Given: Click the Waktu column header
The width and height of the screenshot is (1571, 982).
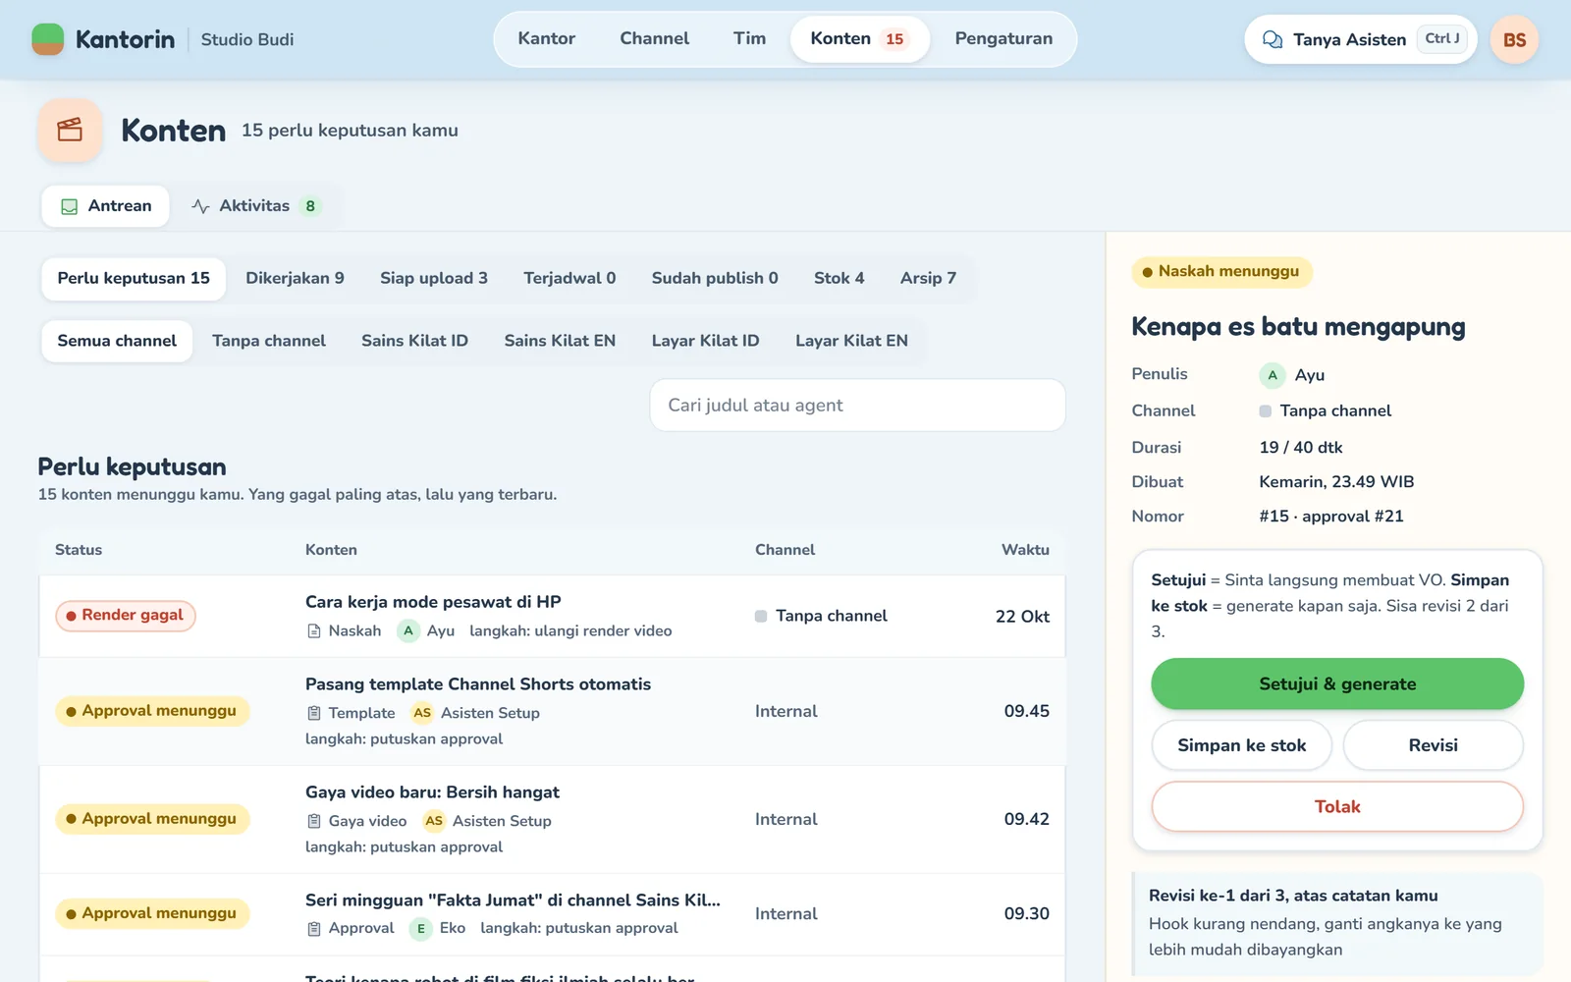Looking at the screenshot, I should [1025, 550].
